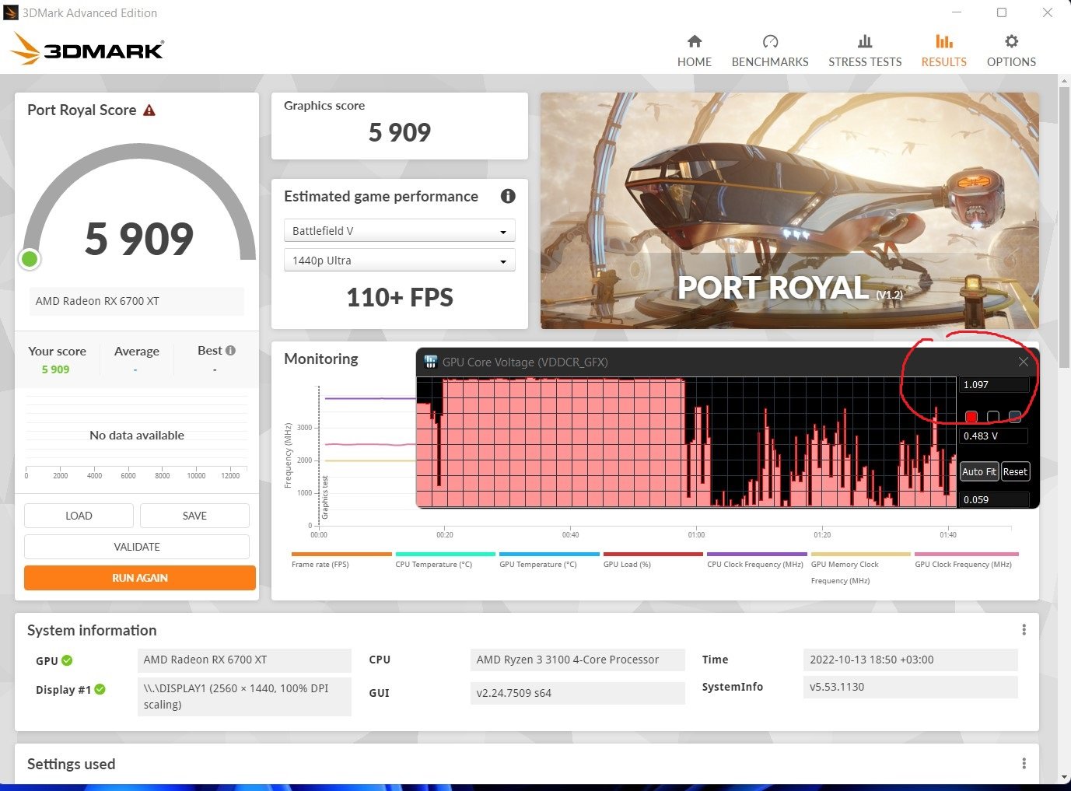
Task: Close the GPU Core Voltage graph window
Action: tap(1023, 362)
